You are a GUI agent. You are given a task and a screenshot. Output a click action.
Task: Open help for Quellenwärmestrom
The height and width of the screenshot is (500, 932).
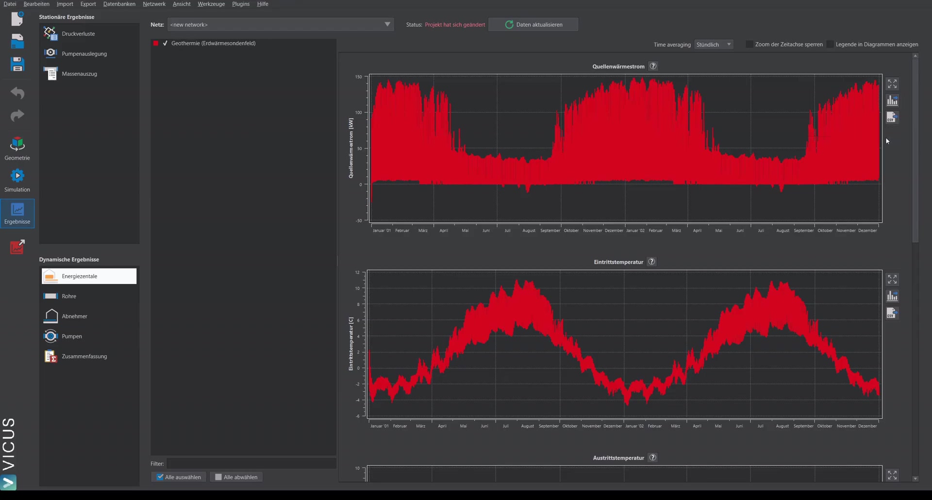pos(653,66)
